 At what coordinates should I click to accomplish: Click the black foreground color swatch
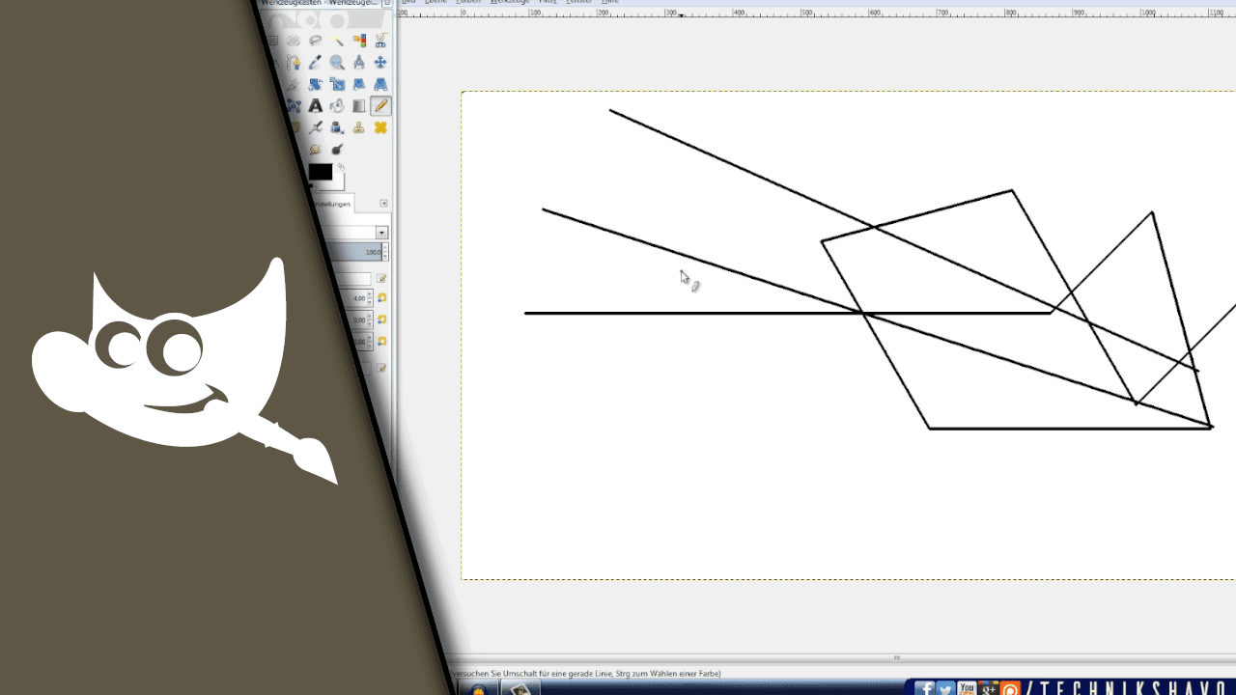[x=320, y=172]
